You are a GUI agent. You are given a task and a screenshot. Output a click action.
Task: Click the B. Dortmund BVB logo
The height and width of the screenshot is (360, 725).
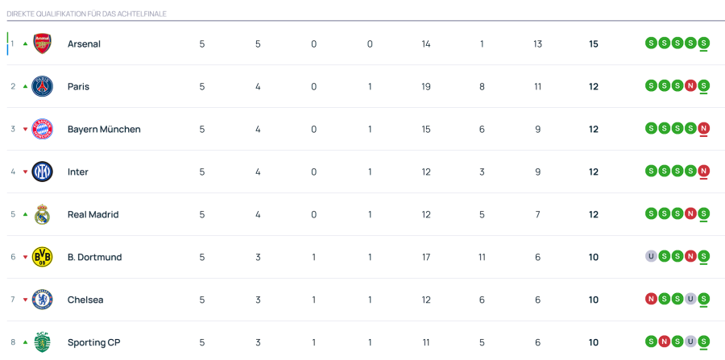42,257
